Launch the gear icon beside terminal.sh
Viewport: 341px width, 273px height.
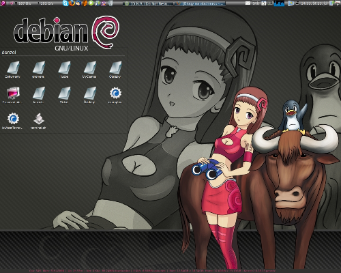pyautogui.click(x=13, y=119)
